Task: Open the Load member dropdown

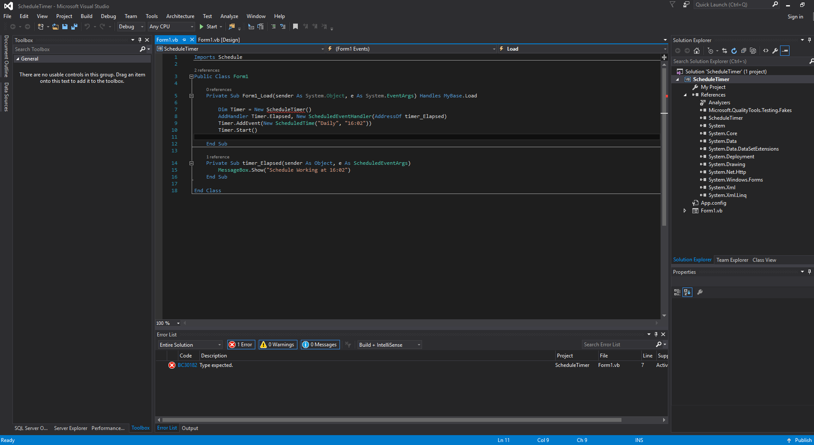Action: pos(583,49)
